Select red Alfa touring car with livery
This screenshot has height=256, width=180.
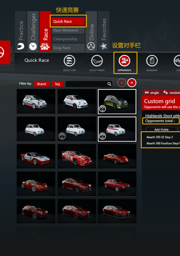77,156
